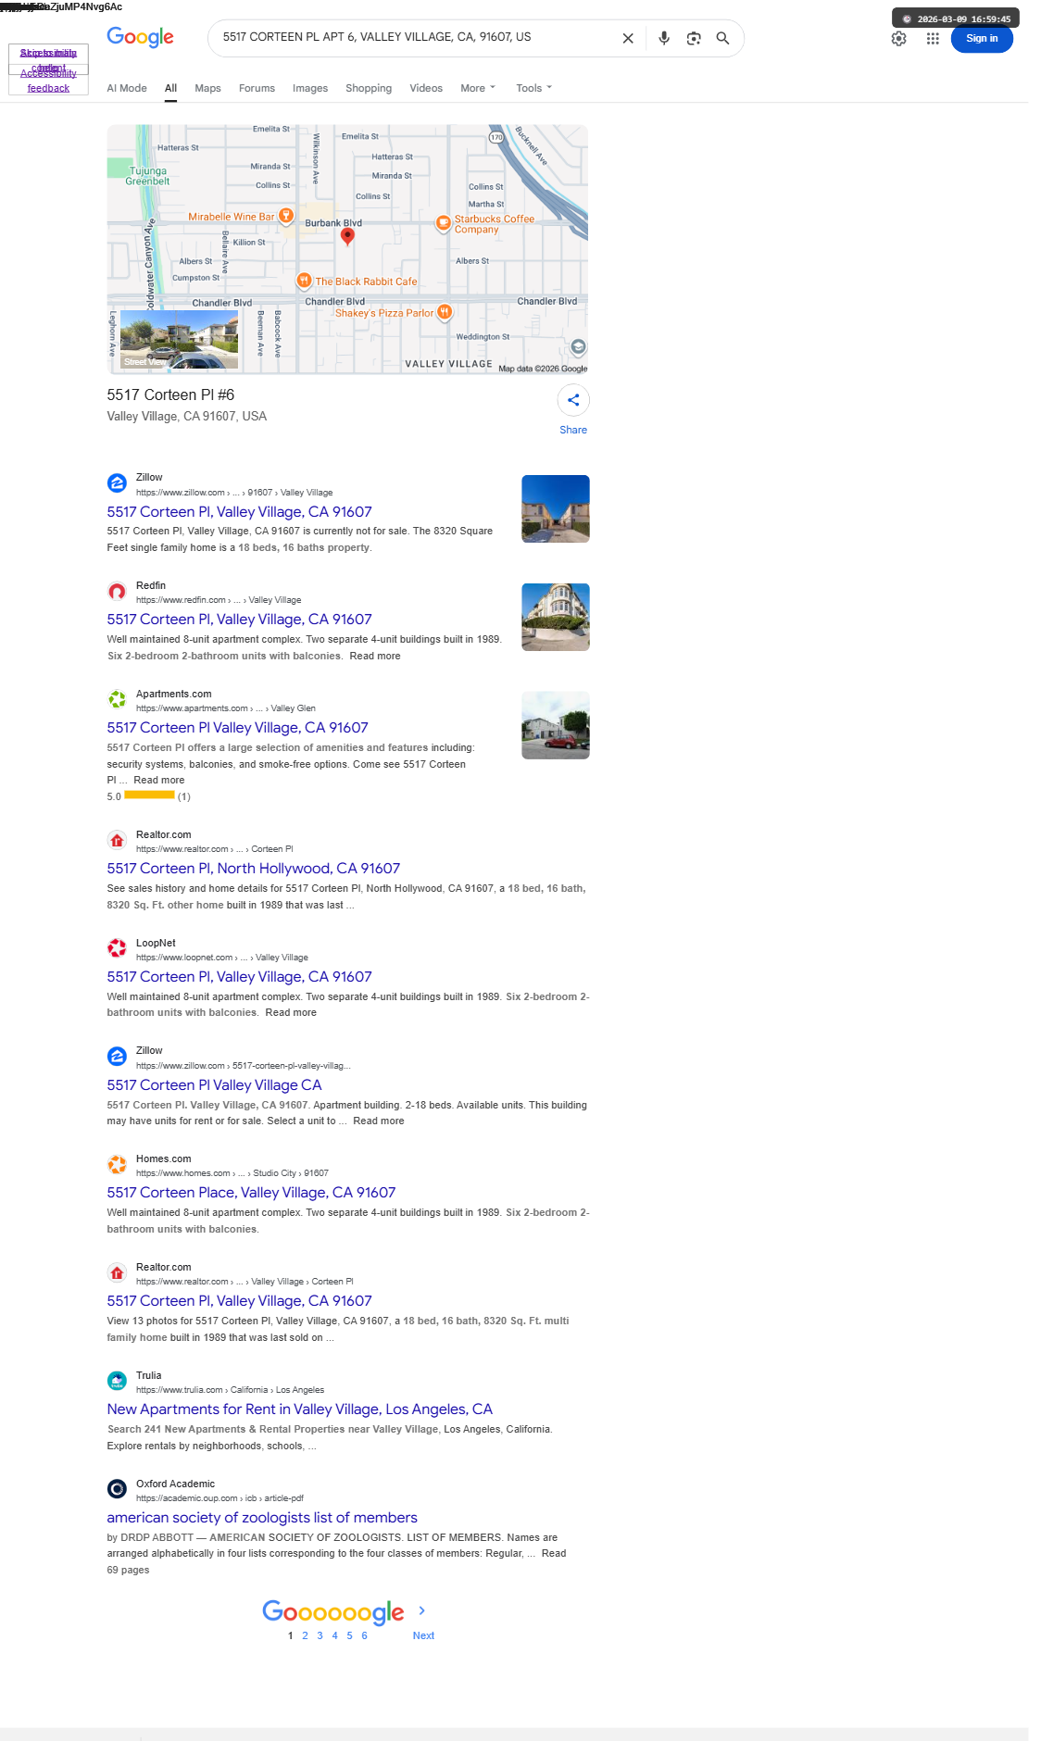This screenshot has width=1041, height=1741.
Task: Expand Apartments.com result Read more
Action: [x=159, y=781]
